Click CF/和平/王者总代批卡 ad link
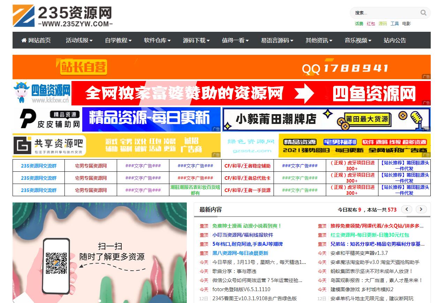This screenshot has width=437, height=303. 247,178
